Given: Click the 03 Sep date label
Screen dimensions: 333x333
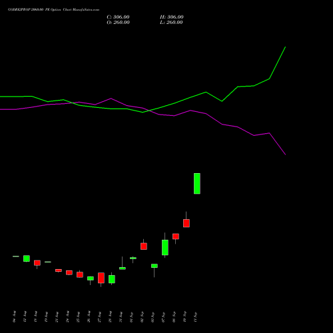Looking at the screenshot, I should tap(153, 316).
